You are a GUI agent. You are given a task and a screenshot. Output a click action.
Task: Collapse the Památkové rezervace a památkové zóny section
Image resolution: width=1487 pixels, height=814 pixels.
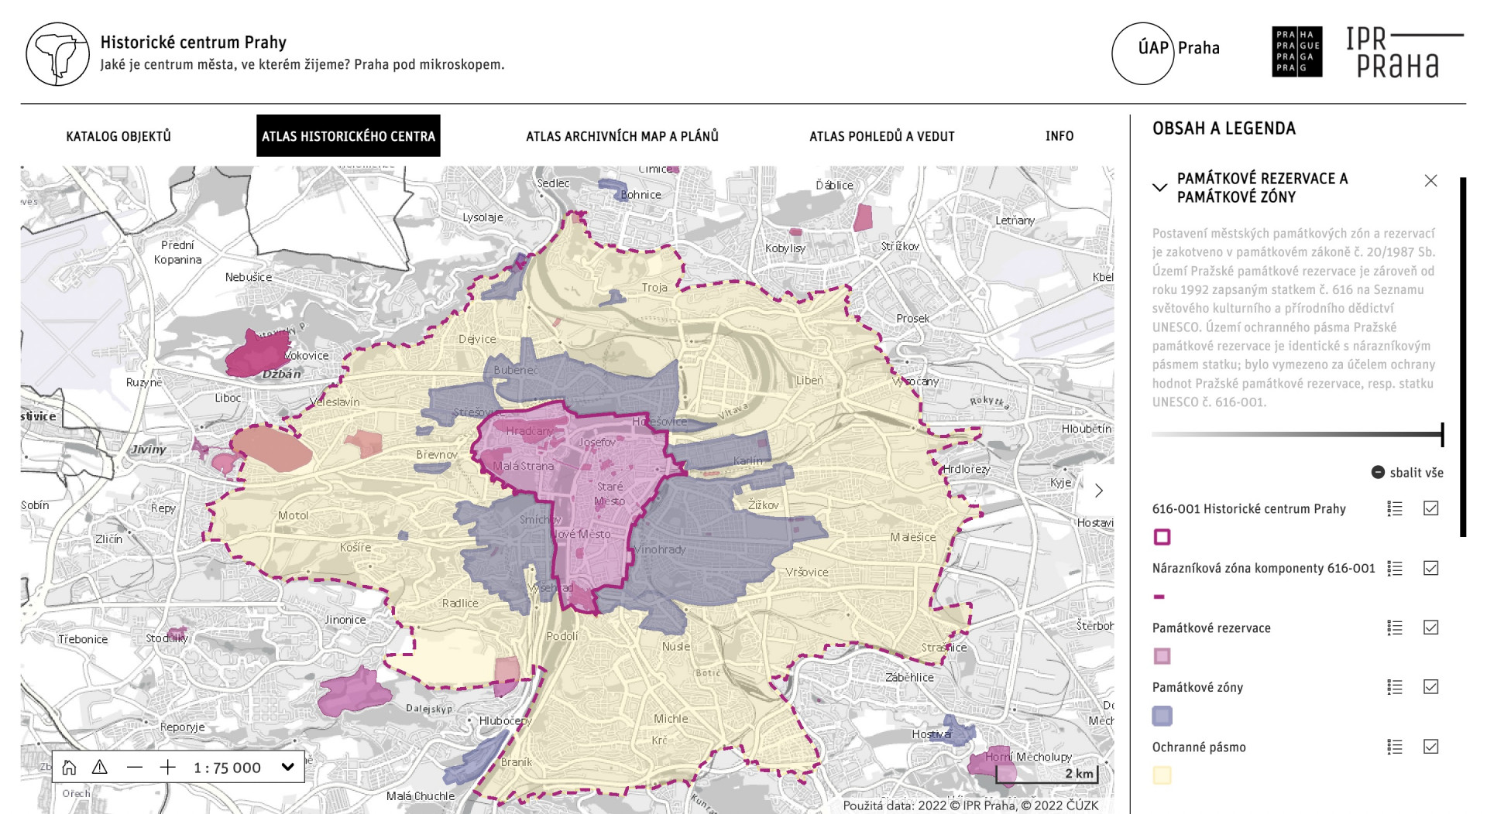pos(1159,187)
